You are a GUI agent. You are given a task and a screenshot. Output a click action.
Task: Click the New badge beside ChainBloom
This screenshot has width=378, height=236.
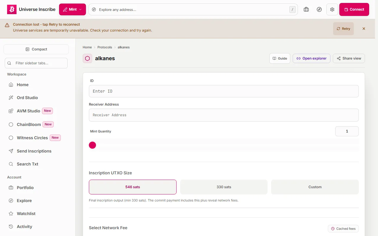click(x=48, y=124)
